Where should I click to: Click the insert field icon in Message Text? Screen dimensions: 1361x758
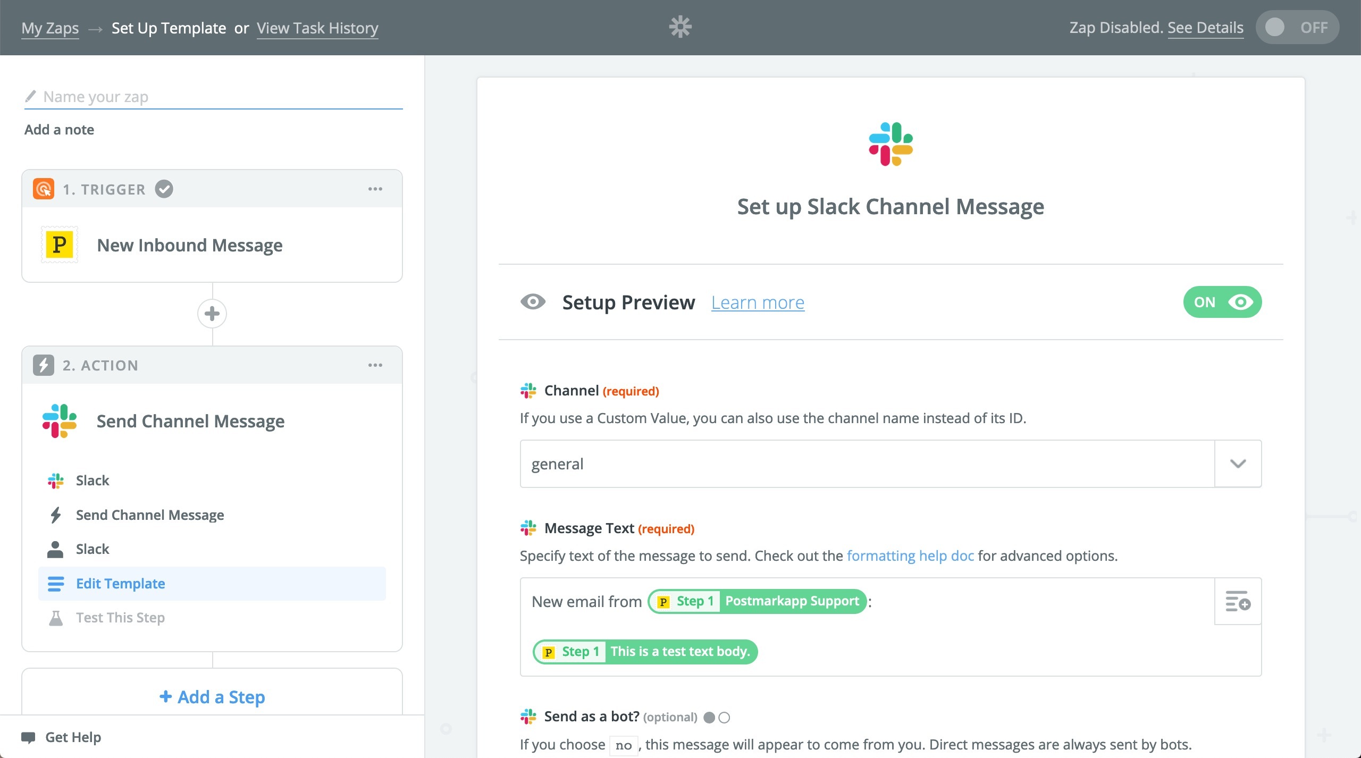[x=1238, y=601]
